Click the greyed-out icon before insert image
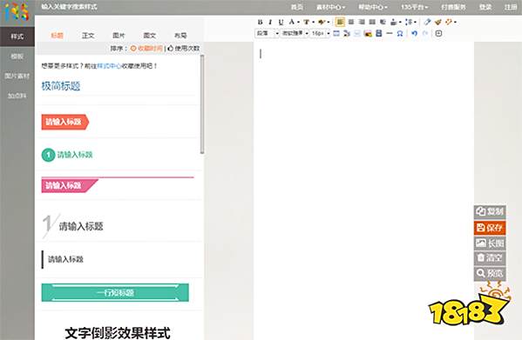522x340 pixels. click(x=357, y=33)
